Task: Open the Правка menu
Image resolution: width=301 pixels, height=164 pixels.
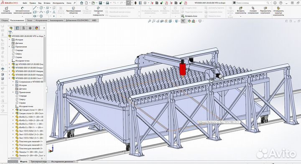Action: coord(33,3)
